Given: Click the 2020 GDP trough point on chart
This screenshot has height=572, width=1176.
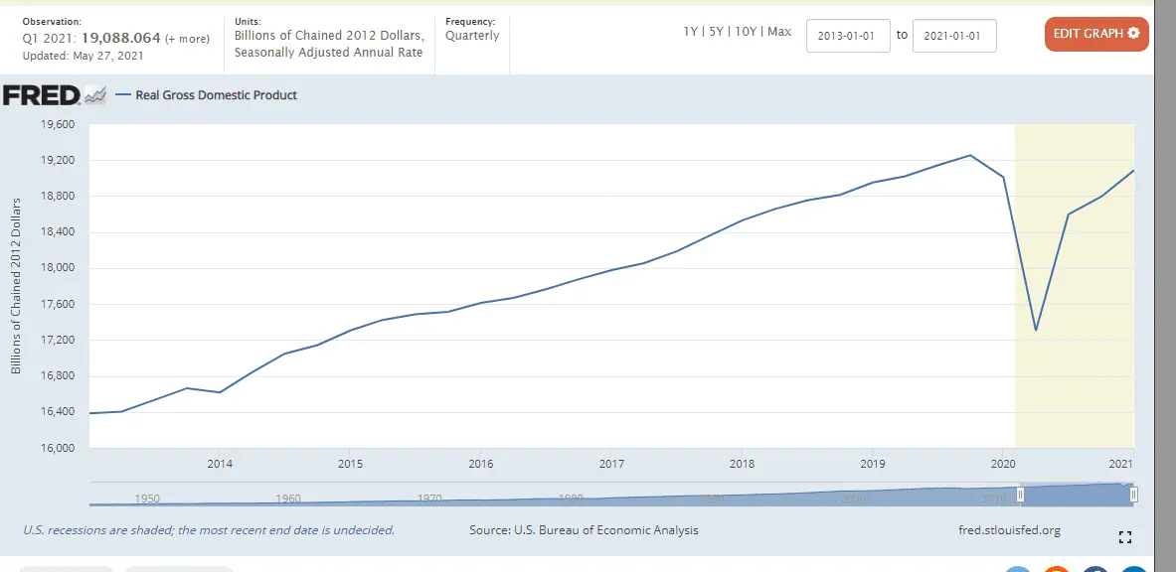Looking at the screenshot, I should (x=1036, y=330).
